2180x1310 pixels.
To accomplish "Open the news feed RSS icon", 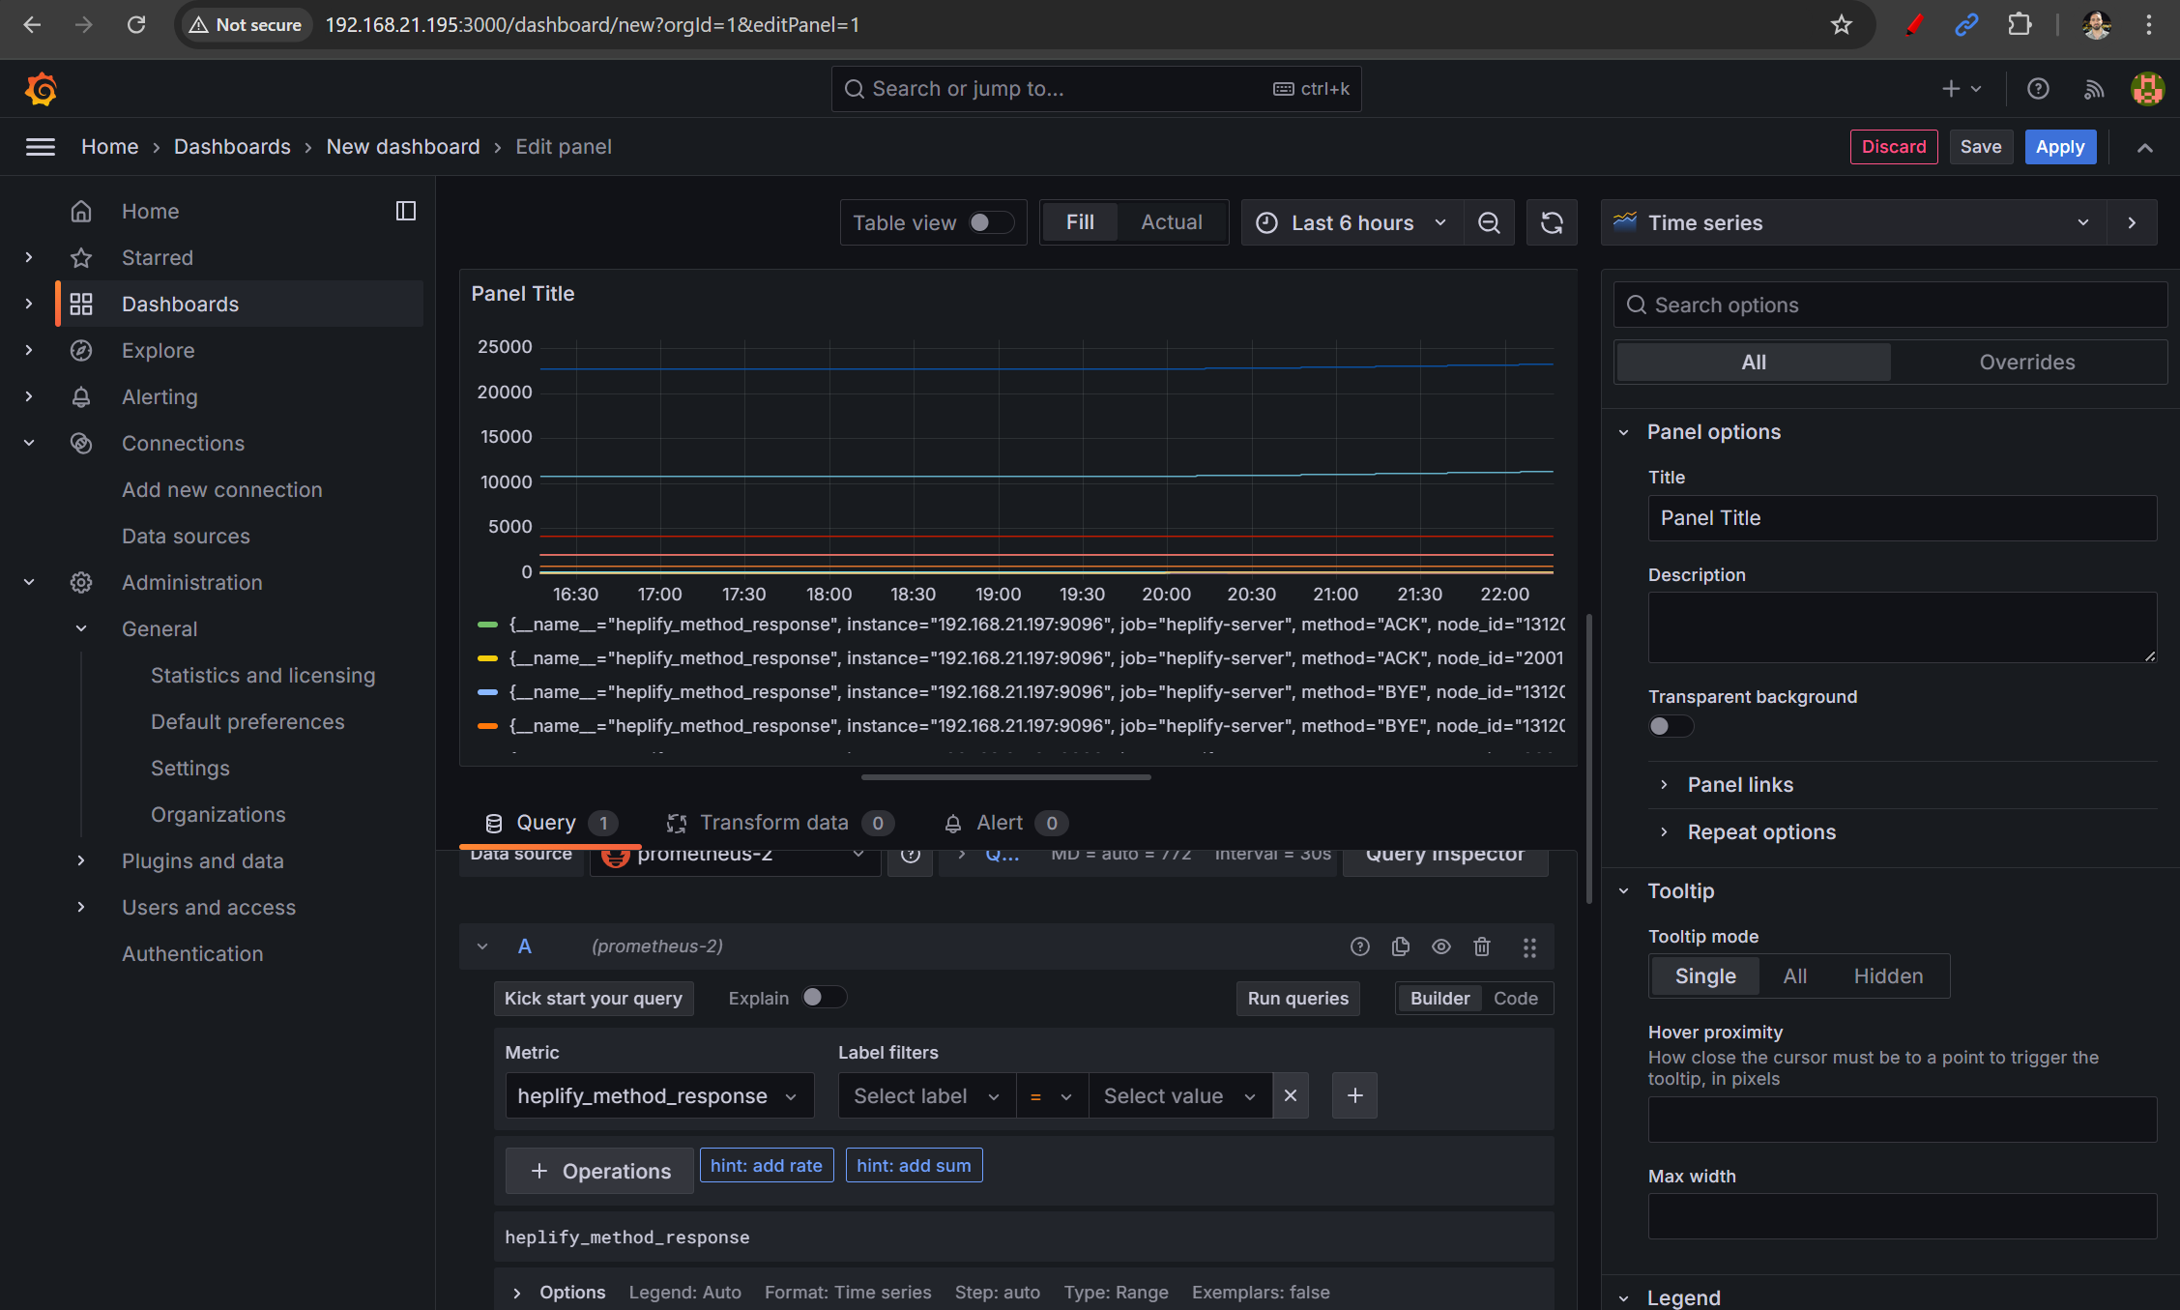I will pyautogui.click(x=2093, y=89).
